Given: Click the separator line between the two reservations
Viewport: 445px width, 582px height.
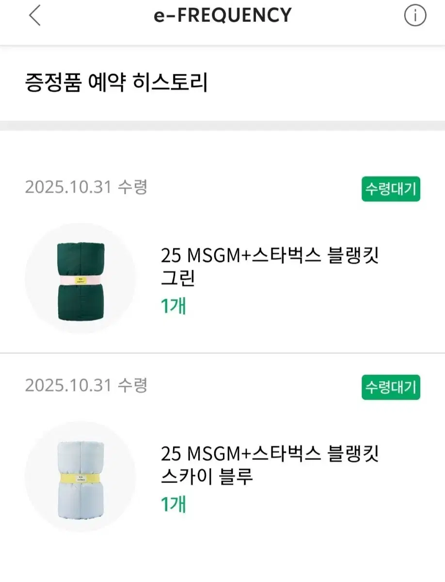Looking at the screenshot, I should click(x=222, y=353).
